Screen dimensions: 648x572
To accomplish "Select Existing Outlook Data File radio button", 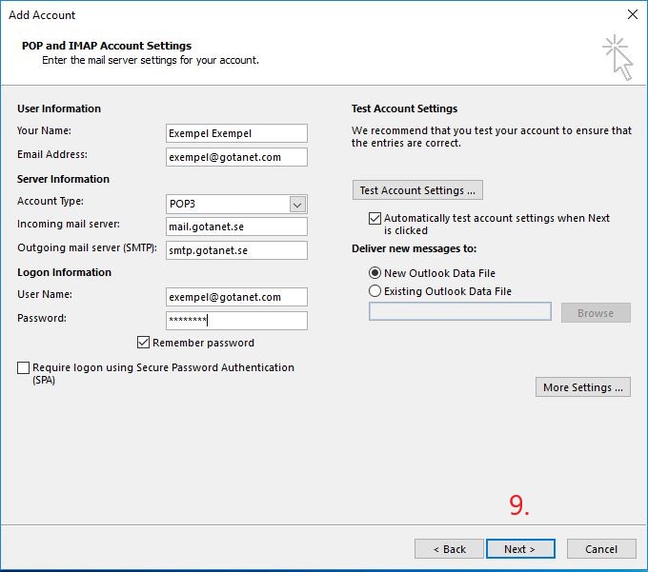I will [x=375, y=291].
